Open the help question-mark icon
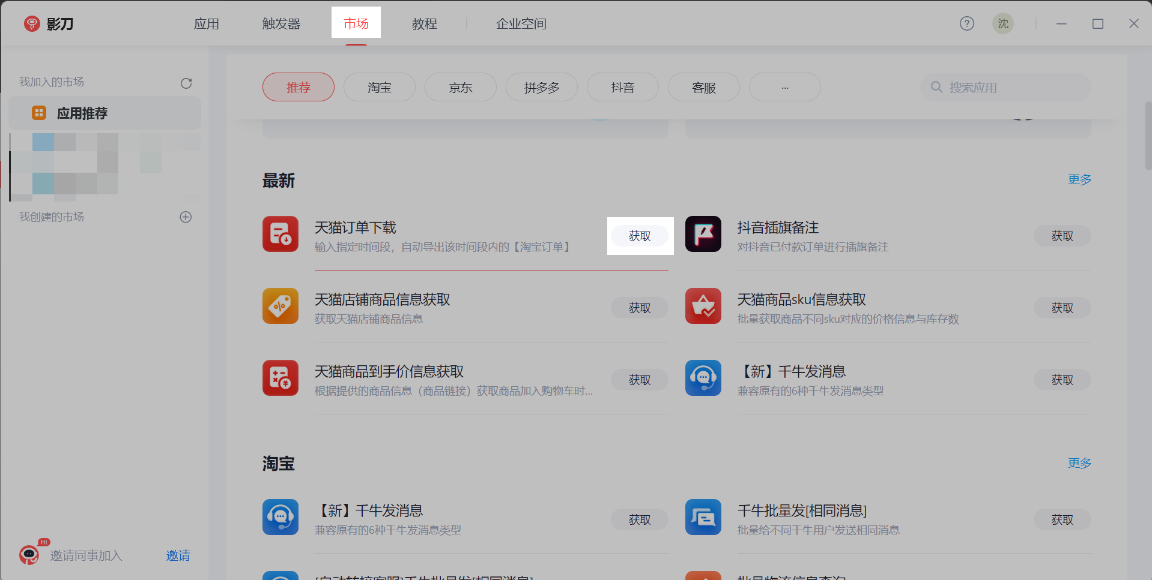Screen dimensions: 1152x580 coord(967,23)
